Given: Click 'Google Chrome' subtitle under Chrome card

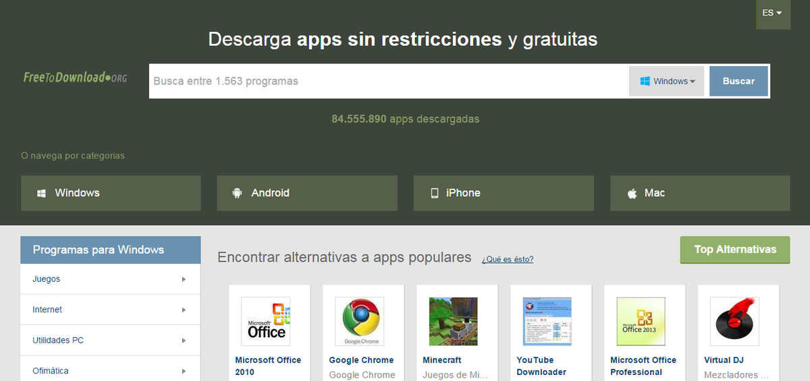Looking at the screenshot, I should (362, 375).
